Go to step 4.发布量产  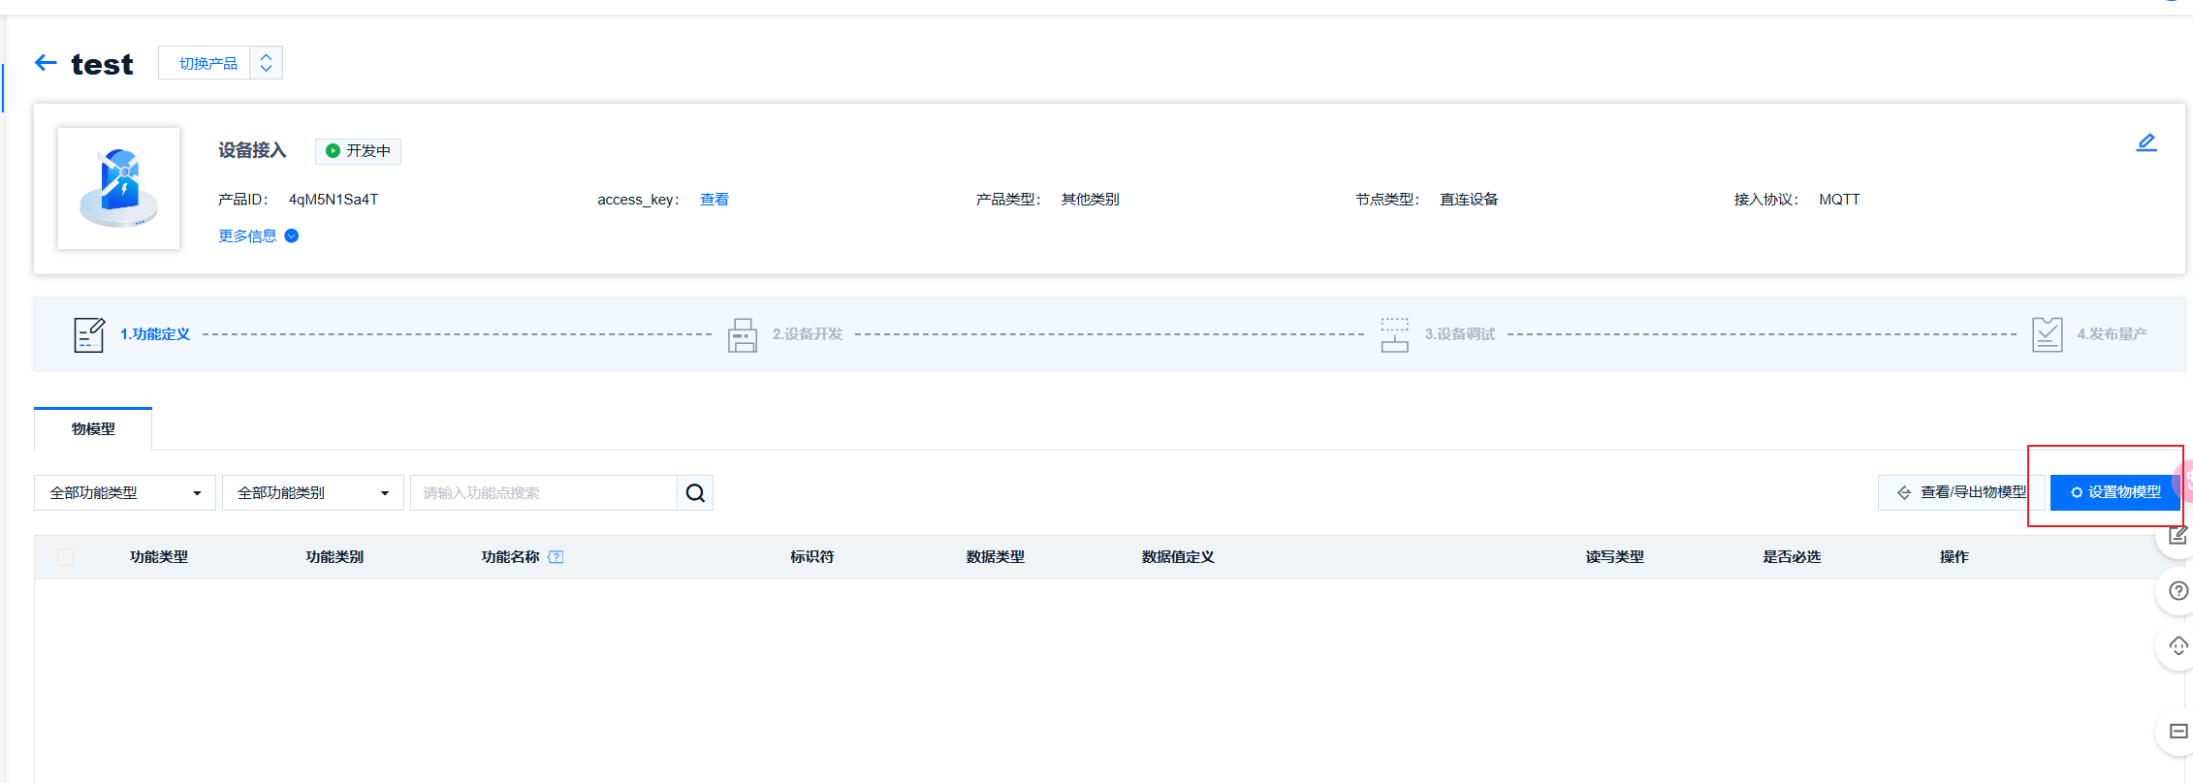pyautogui.click(x=2112, y=334)
